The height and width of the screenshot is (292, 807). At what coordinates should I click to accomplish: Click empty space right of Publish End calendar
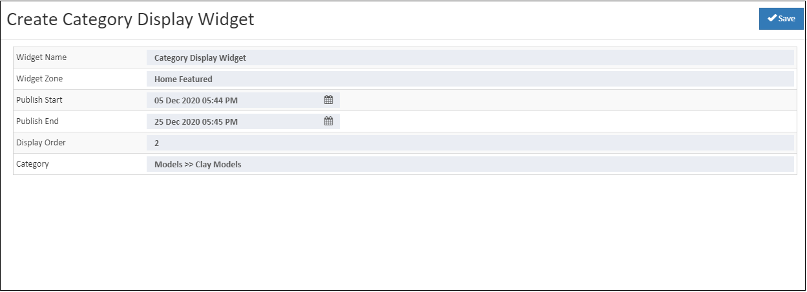[567, 121]
